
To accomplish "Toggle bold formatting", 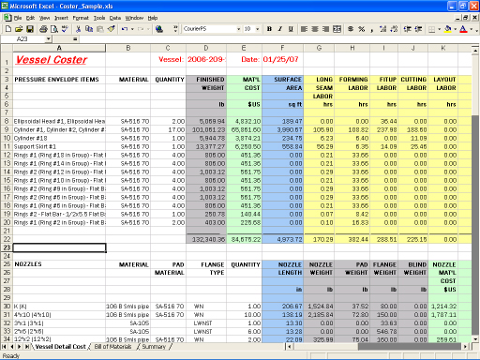I will (x=269, y=29).
